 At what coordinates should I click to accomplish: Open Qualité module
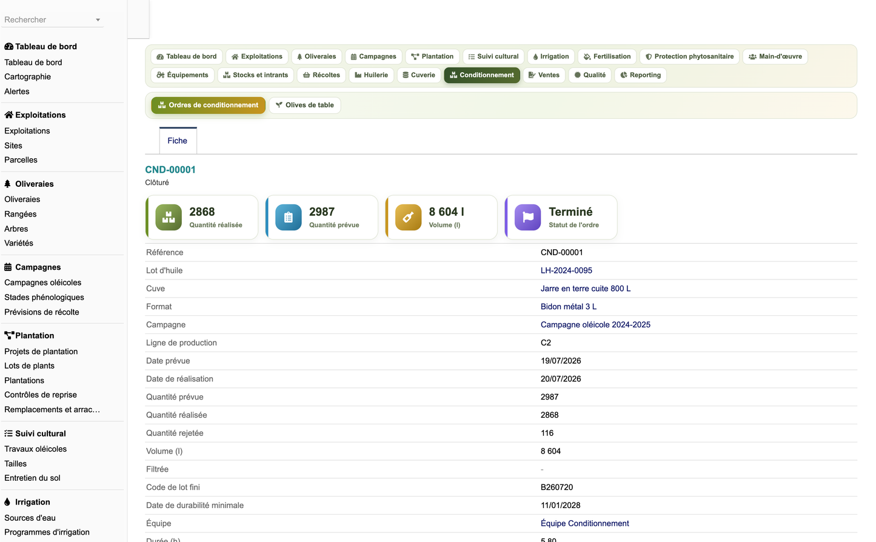pyautogui.click(x=590, y=75)
